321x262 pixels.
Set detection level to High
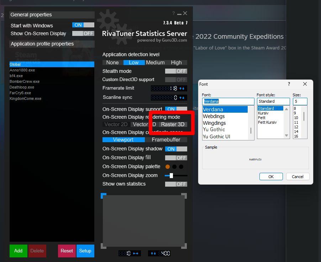pos(176,63)
